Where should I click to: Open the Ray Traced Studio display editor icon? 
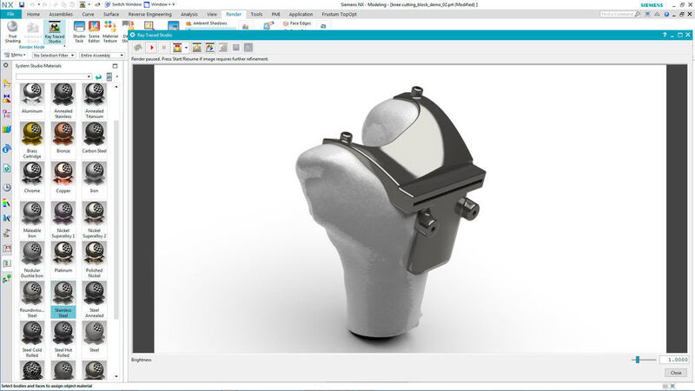coord(210,48)
